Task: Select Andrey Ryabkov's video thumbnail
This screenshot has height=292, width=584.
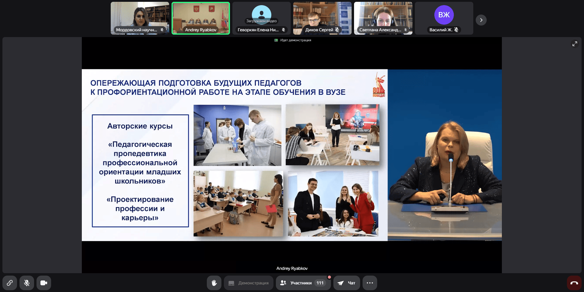Action: point(201,18)
